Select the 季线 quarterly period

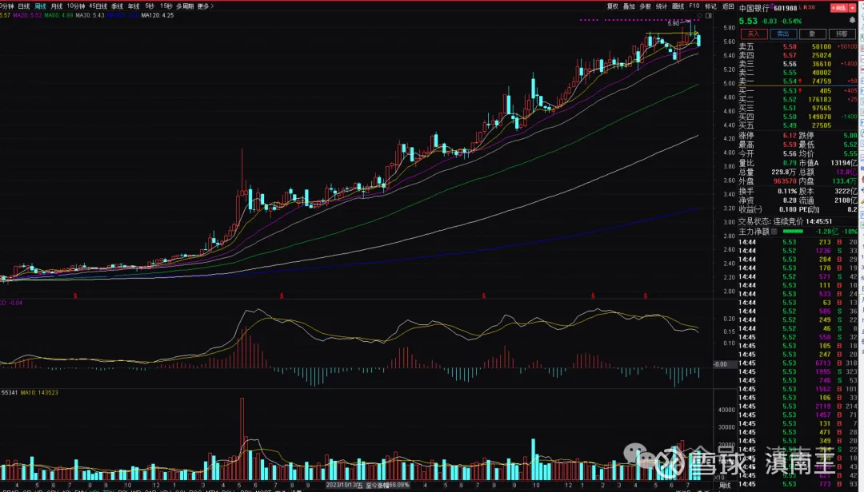tap(117, 6)
